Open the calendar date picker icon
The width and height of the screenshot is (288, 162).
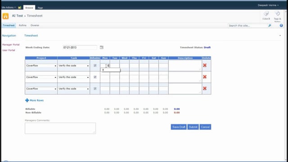click(102, 47)
